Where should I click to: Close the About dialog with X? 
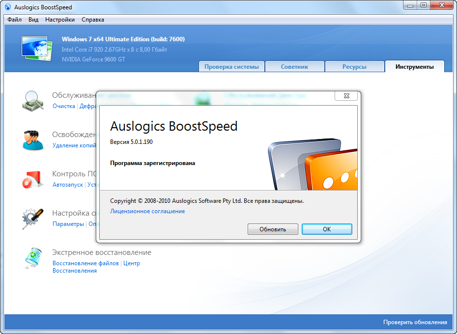346,96
